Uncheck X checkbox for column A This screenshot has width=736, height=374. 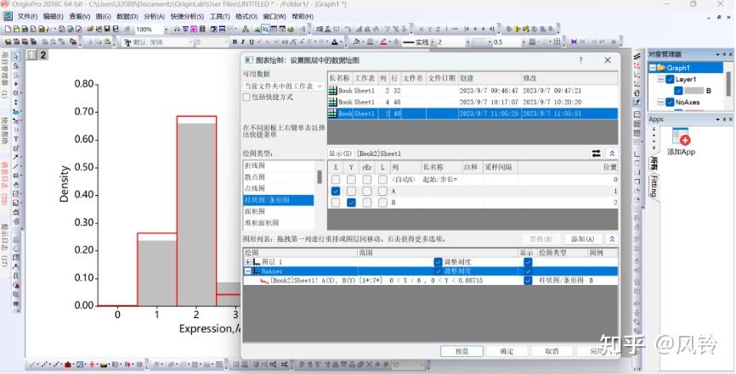(335, 191)
